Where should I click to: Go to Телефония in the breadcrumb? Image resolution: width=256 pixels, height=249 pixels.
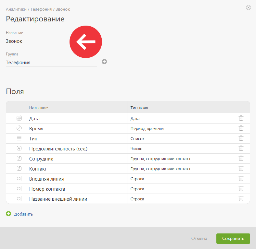(x=41, y=9)
